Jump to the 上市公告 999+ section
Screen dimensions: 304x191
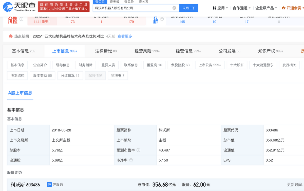tap(210, 65)
